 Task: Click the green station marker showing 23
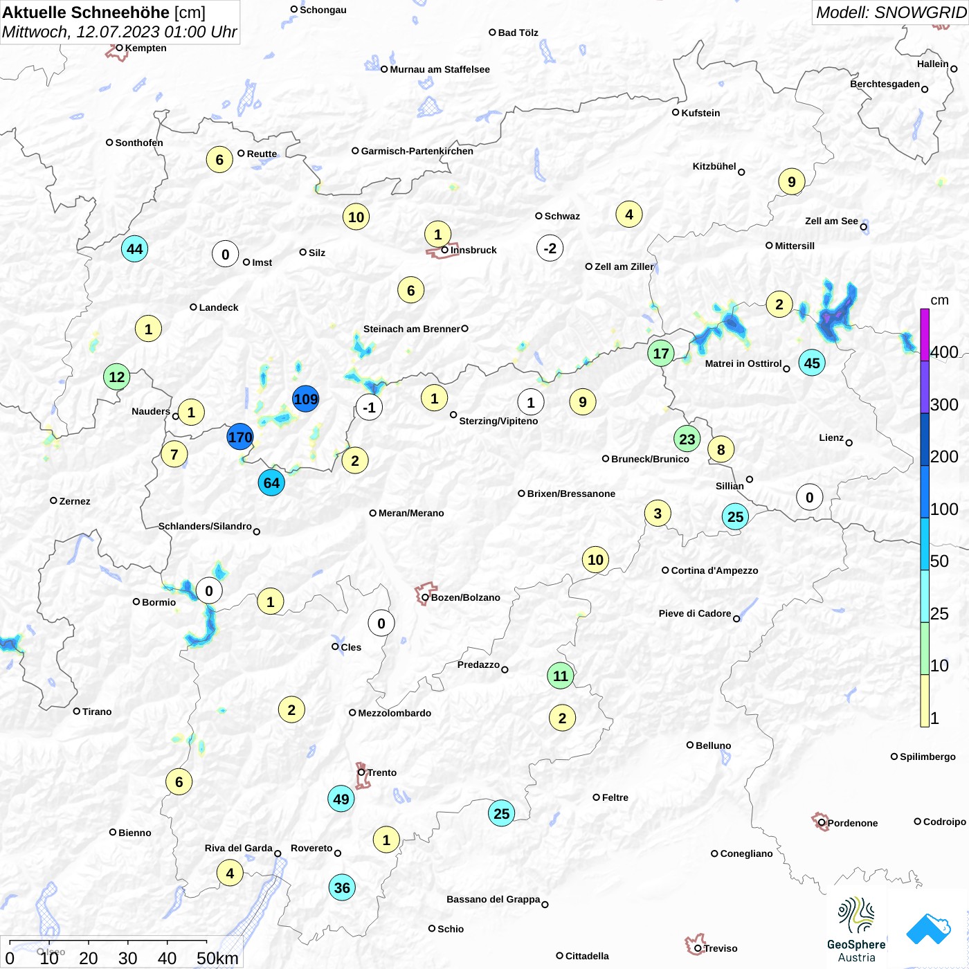(x=687, y=439)
